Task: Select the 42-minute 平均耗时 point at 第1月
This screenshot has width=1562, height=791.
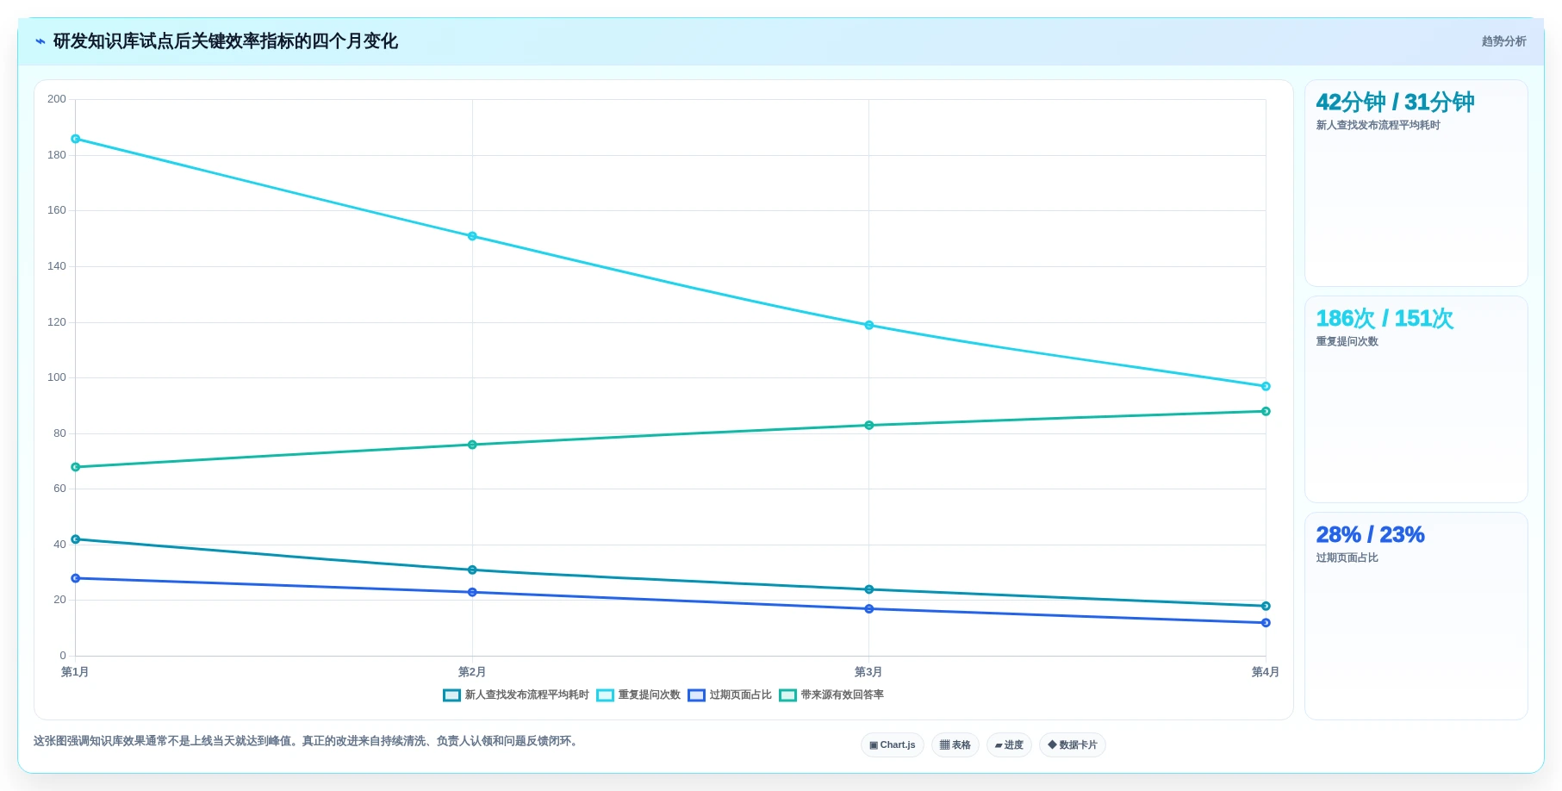Action: 76,539
